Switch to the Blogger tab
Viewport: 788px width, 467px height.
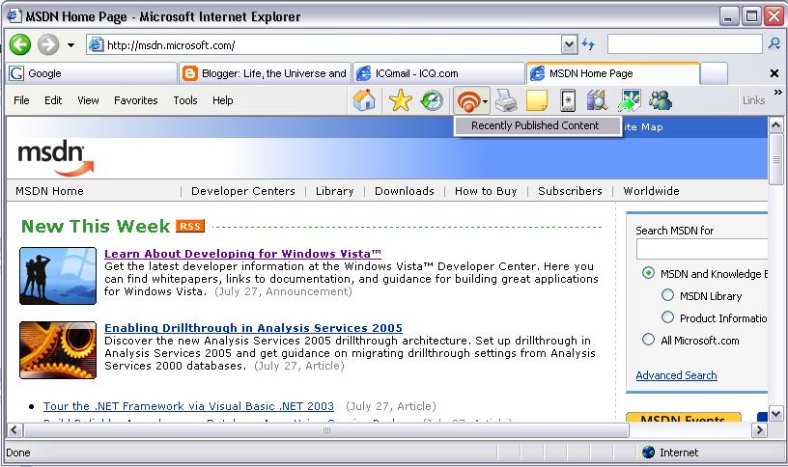click(264, 73)
